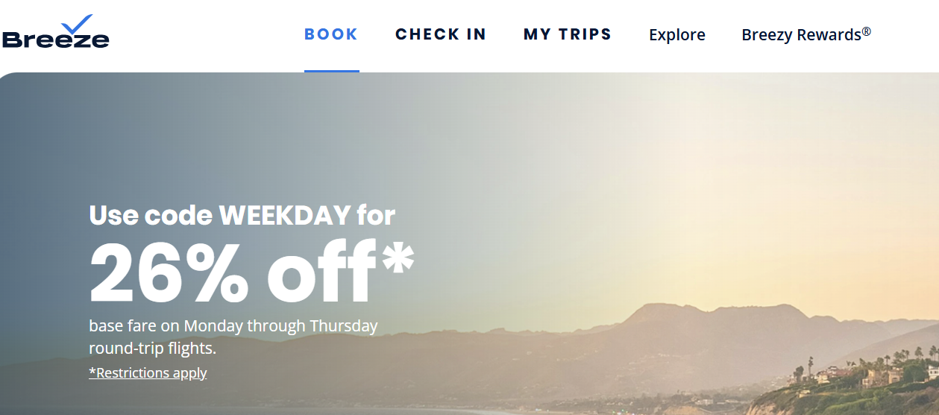Click the word "Thursday" in the promo description
The width and height of the screenshot is (939, 415).
(x=344, y=326)
